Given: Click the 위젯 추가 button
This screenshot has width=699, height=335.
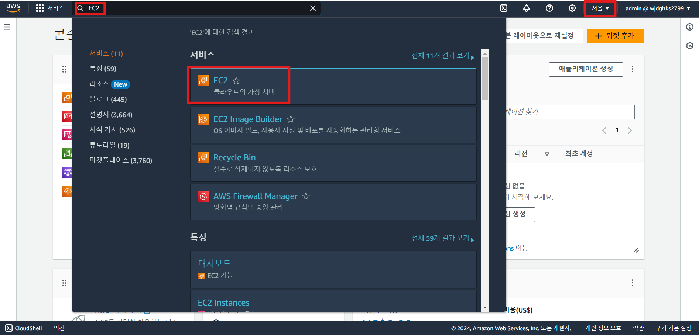Looking at the screenshot, I should [x=615, y=36].
